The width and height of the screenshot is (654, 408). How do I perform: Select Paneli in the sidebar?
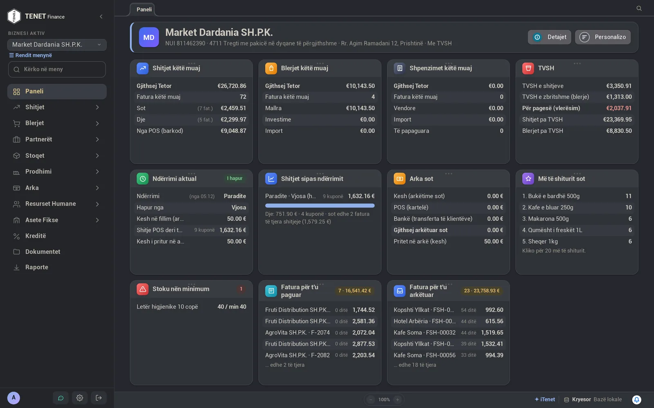click(57, 91)
